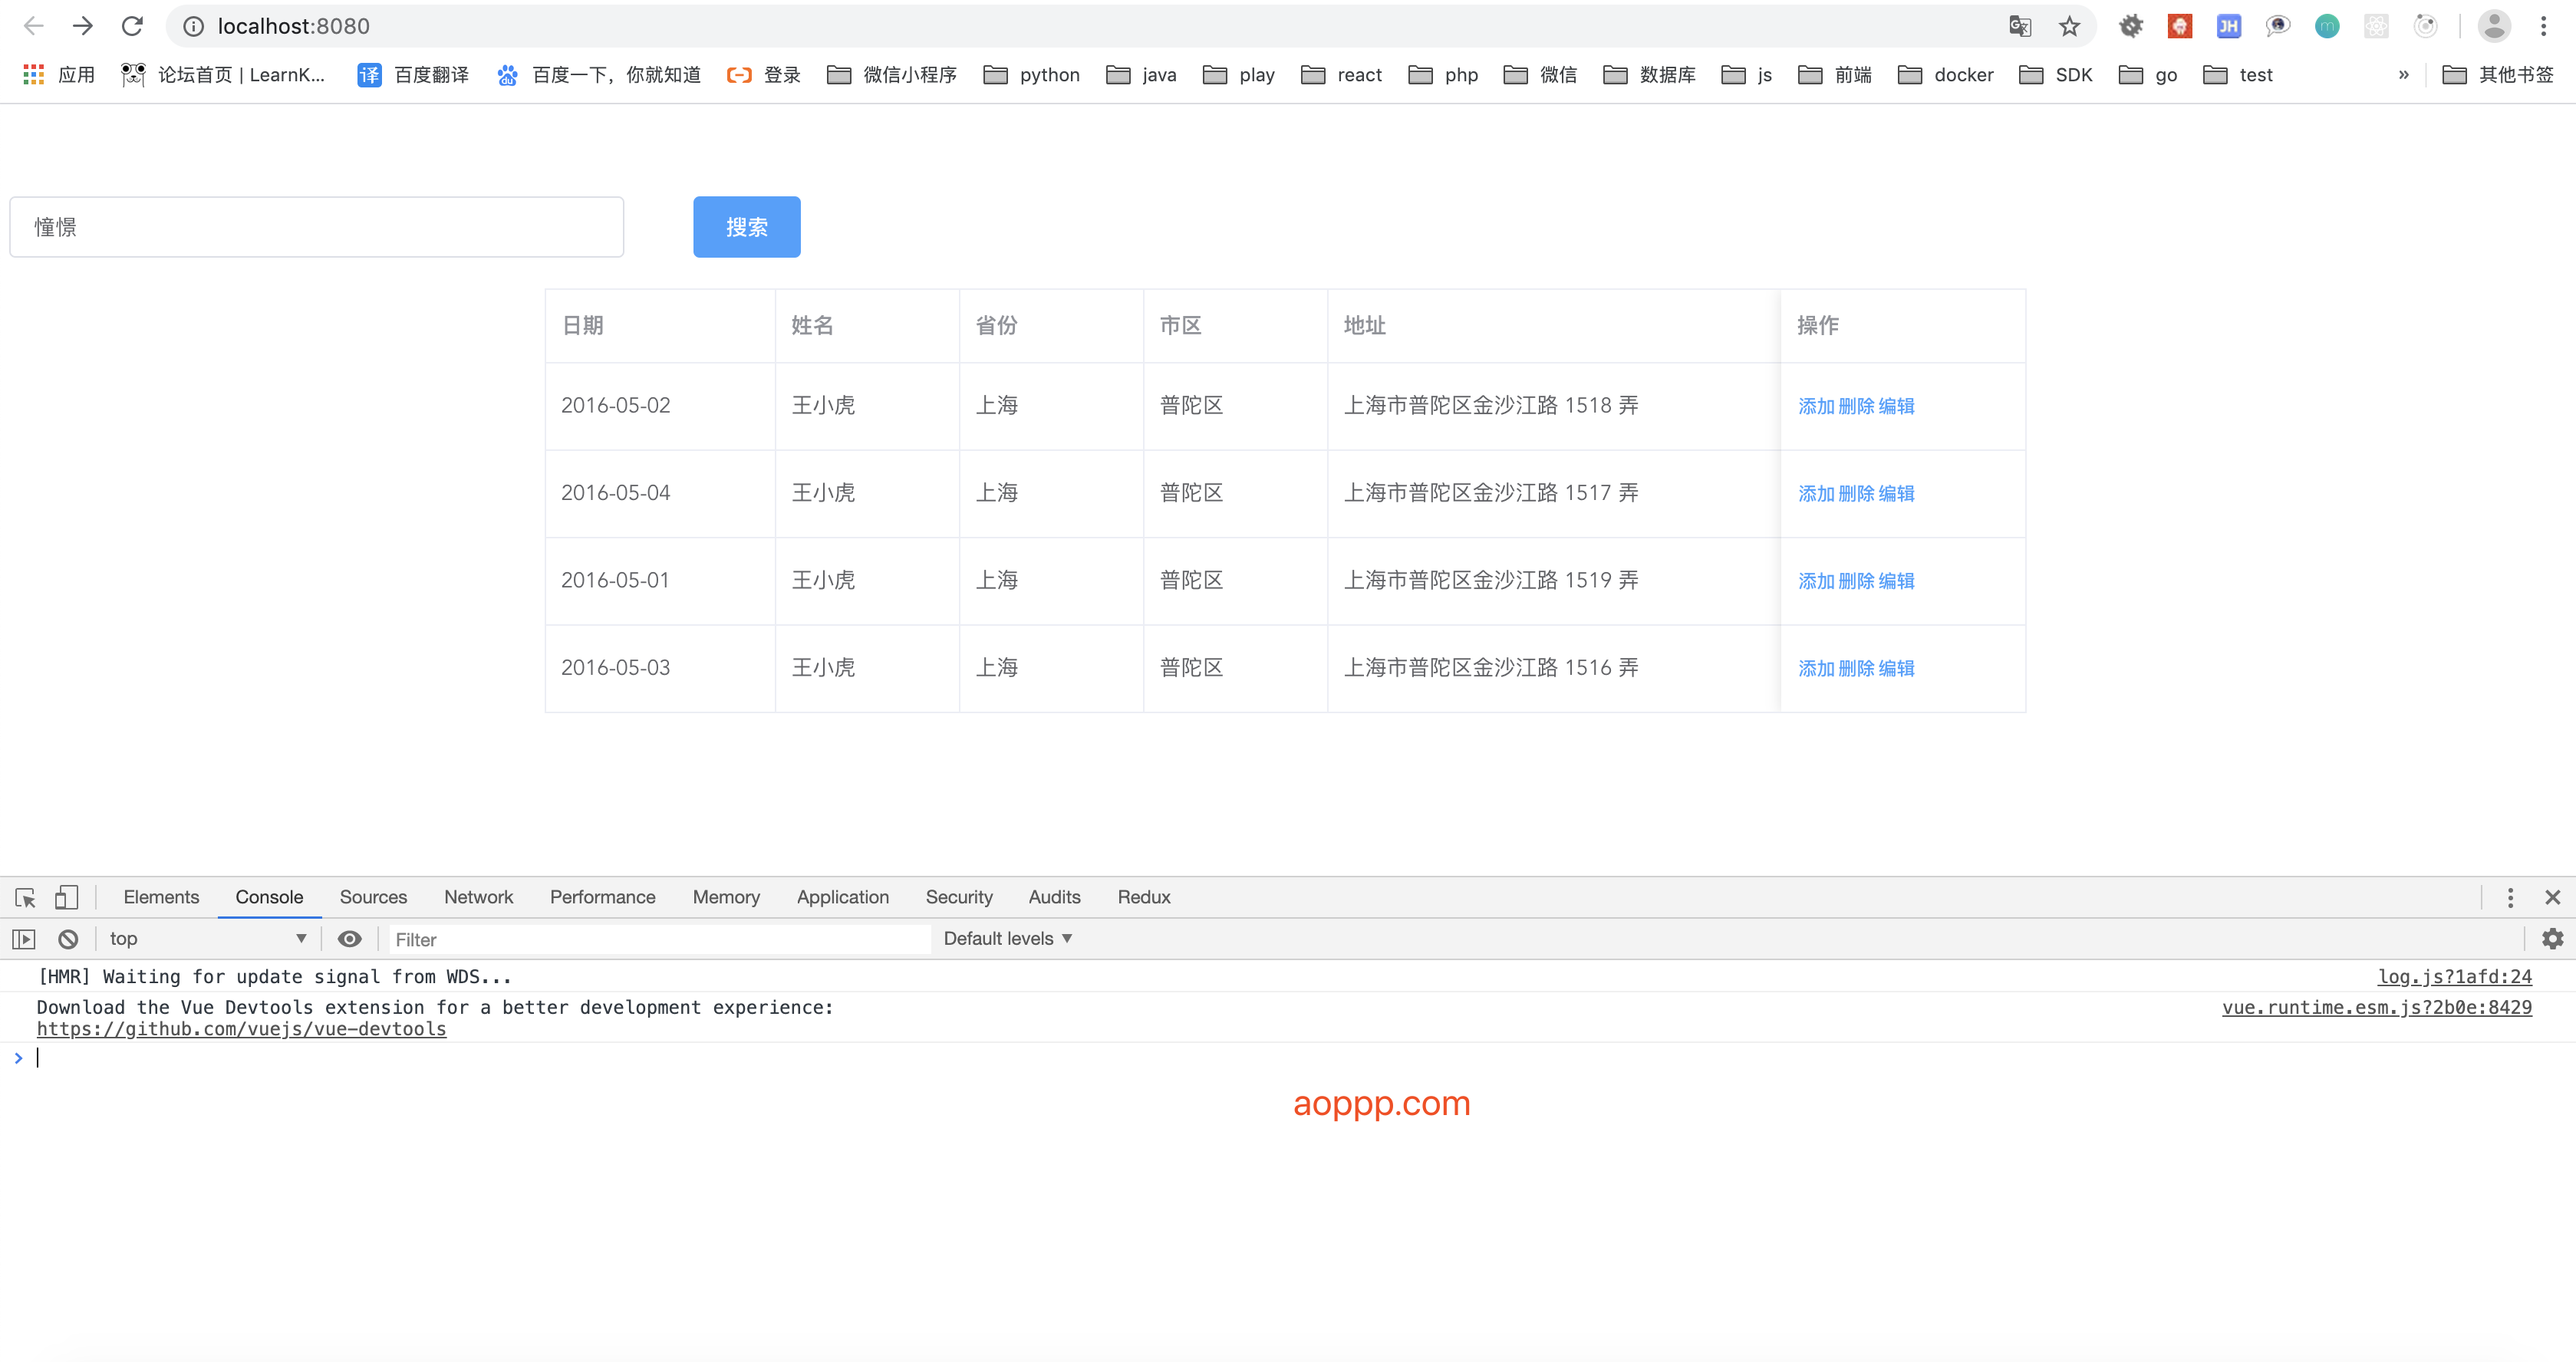Viewport: 2576px width, 1362px height.
Task: Select the 2016-05-03 date cell
Action: click(x=660, y=667)
